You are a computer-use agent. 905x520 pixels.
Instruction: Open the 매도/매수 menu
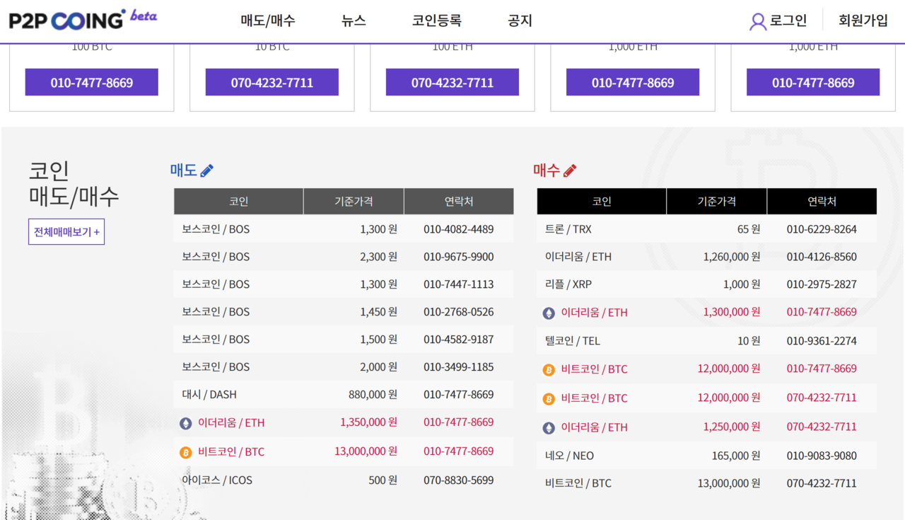[x=268, y=21]
